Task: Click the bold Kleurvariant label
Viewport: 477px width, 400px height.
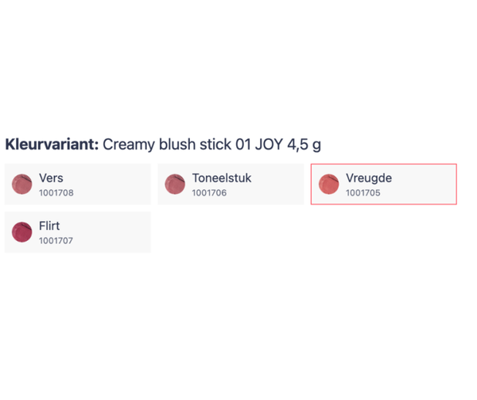Action: point(52,146)
